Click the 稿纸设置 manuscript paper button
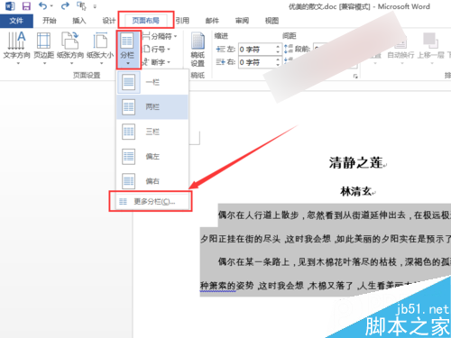Screen dimensions: 451x338 click(198, 50)
